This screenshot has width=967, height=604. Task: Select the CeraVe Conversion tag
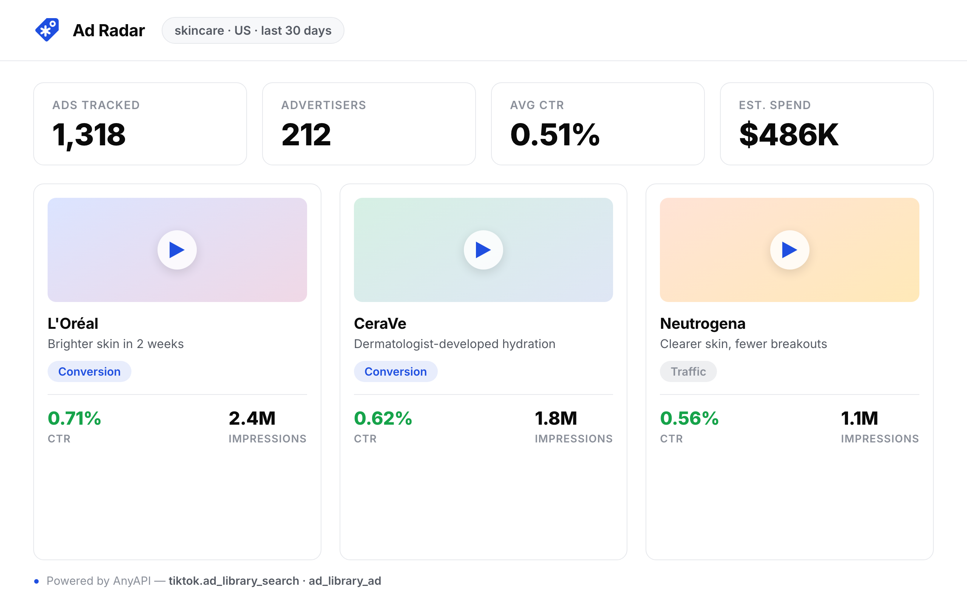point(395,371)
